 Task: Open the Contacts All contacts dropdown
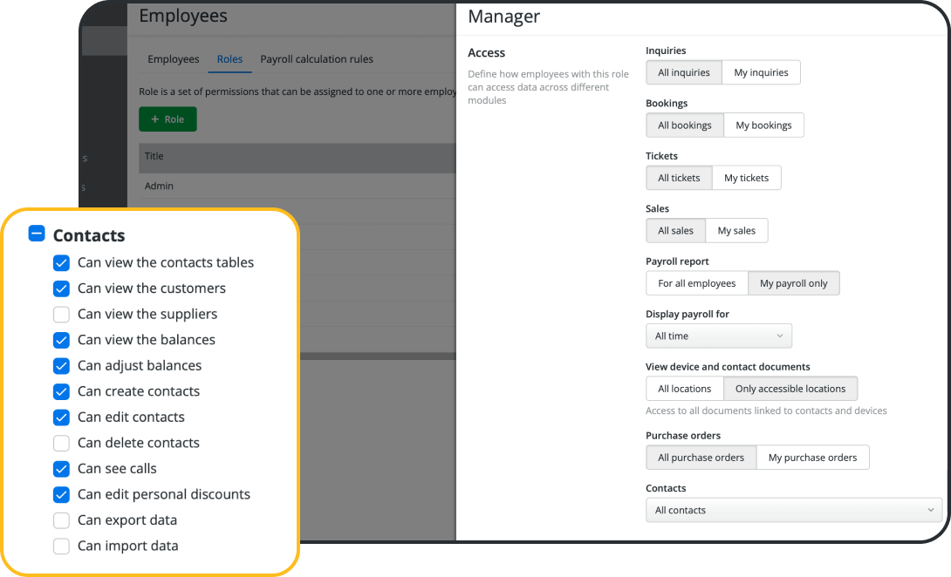click(x=794, y=511)
